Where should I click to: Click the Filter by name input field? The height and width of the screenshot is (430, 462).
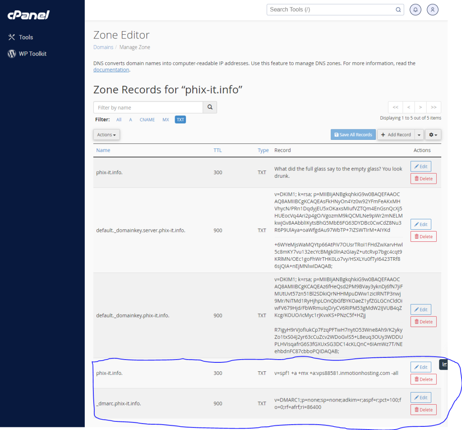pos(148,107)
